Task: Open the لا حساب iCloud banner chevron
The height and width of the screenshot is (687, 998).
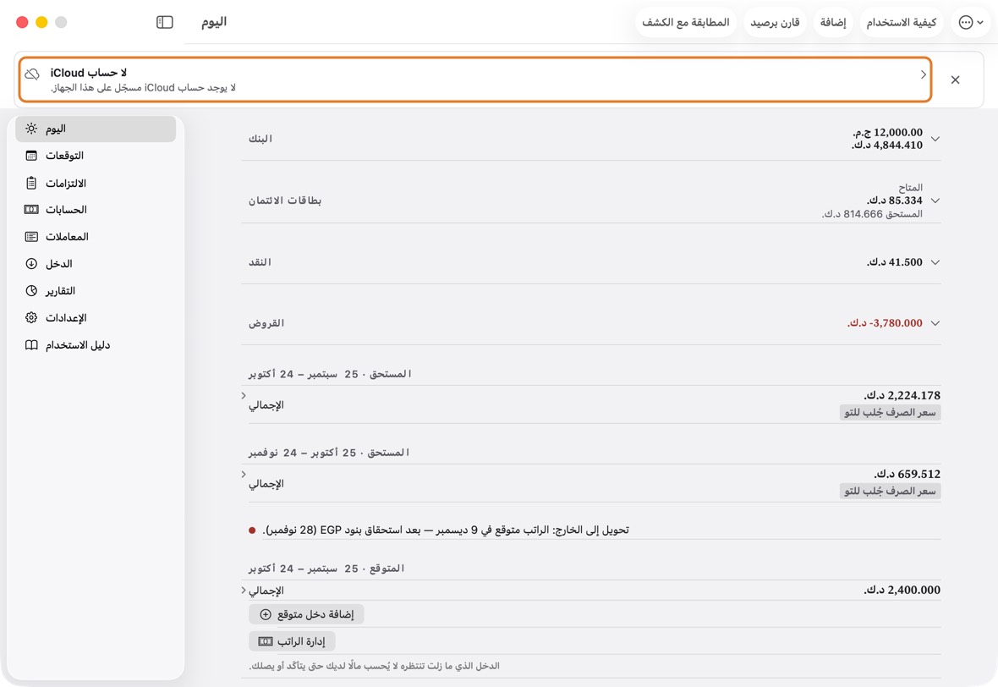Action: tap(923, 74)
